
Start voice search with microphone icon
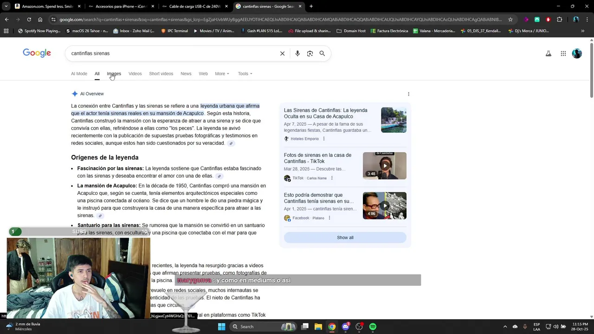[297, 53]
